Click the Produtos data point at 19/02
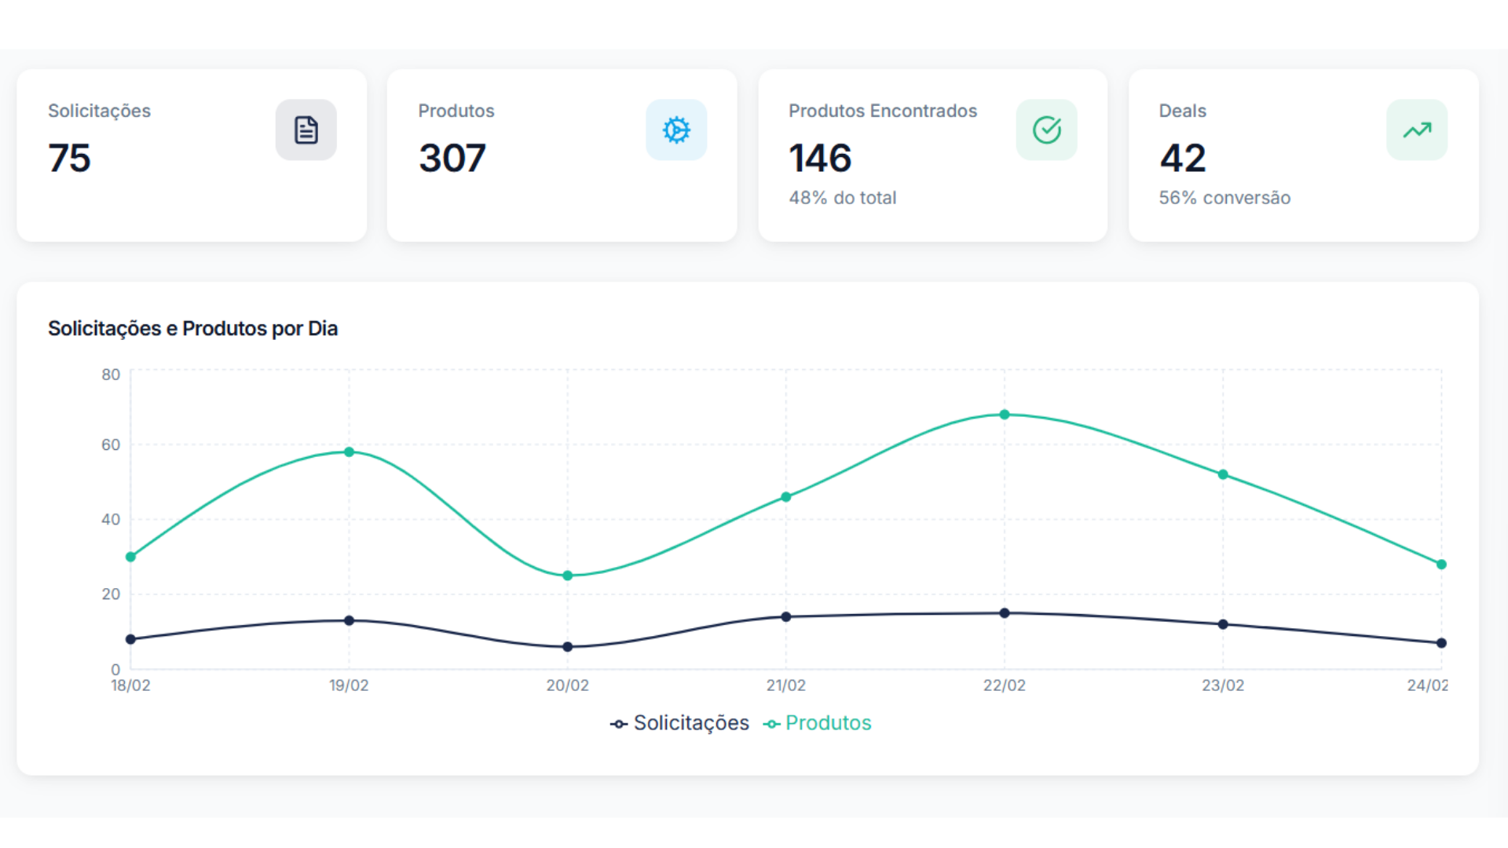This screenshot has height=848, width=1508. (x=350, y=452)
